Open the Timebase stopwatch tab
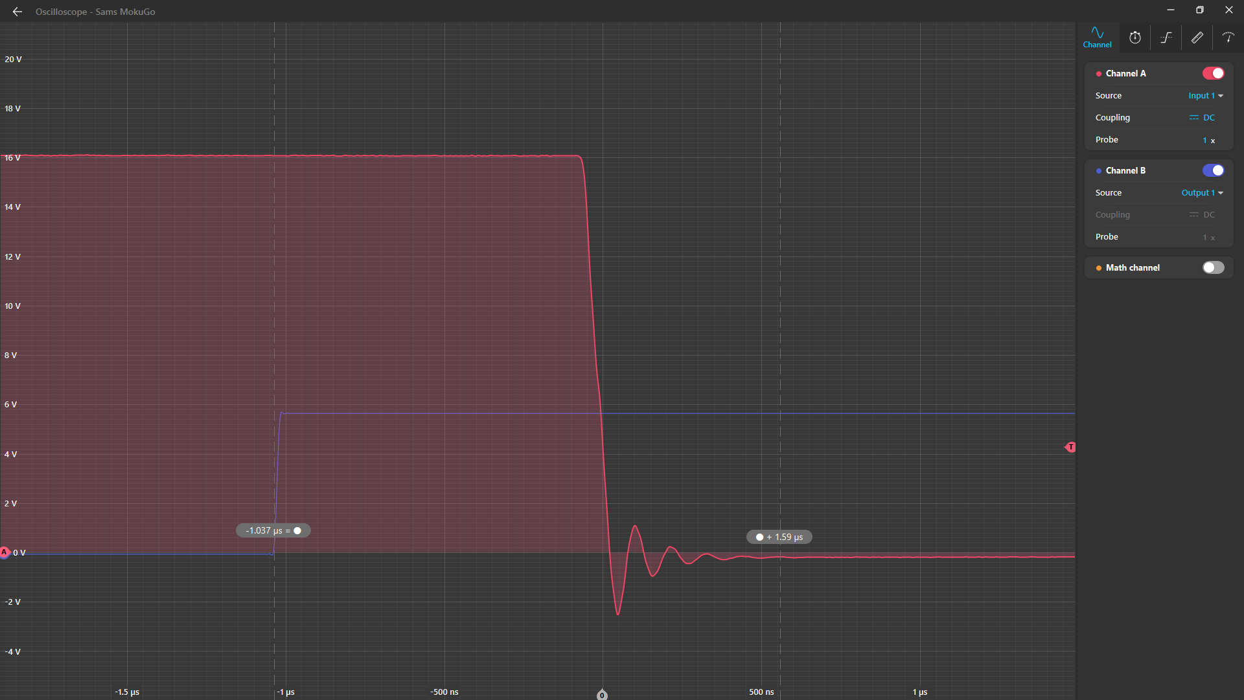Image resolution: width=1244 pixels, height=700 pixels. pos(1135,38)
